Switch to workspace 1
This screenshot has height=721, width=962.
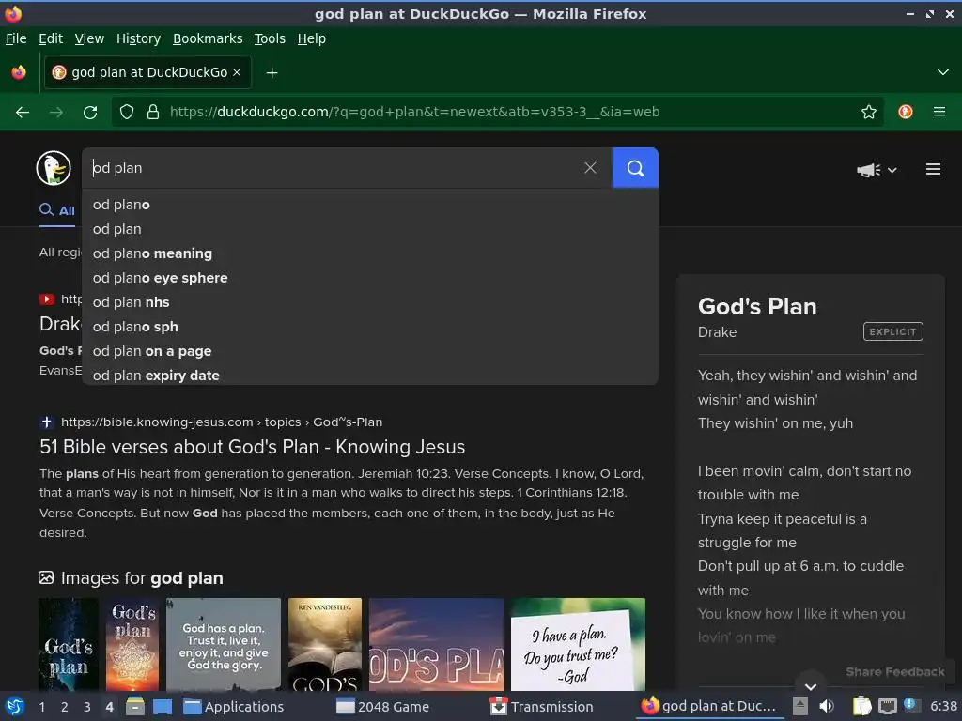[x=41, y=707]
